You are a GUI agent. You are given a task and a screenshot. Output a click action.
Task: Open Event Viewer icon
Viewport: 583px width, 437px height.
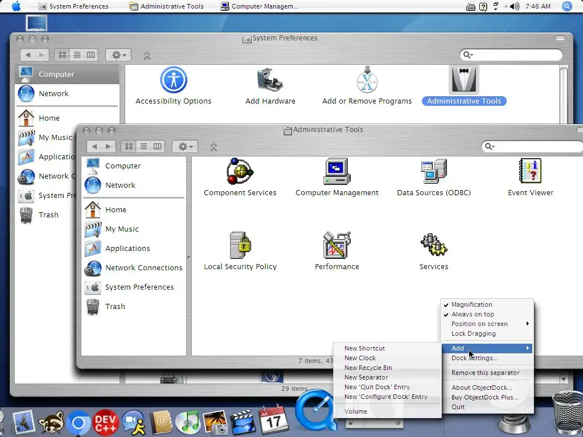coord(530,171)
